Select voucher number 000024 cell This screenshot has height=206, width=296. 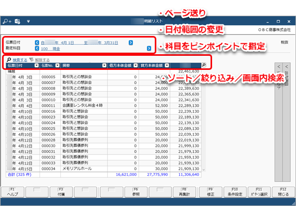click(50, 123)
